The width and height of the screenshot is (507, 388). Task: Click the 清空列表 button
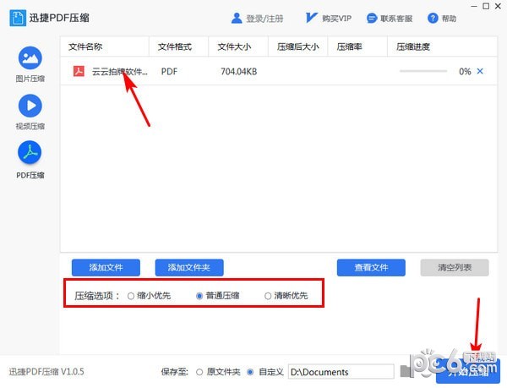pos(455,267)
